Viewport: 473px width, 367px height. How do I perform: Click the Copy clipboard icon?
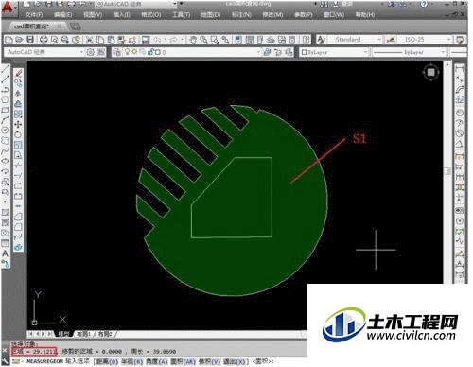(100, 40)
